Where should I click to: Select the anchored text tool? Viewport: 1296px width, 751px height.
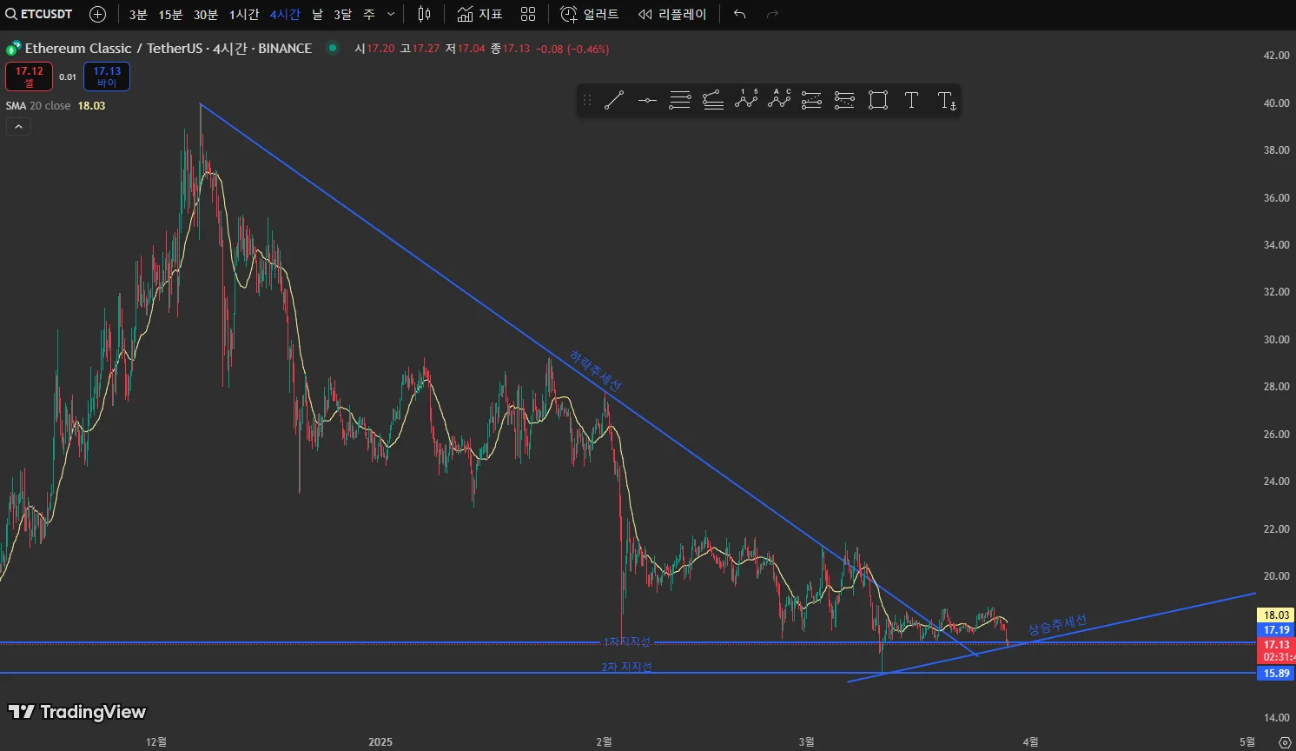click(947, 101)
